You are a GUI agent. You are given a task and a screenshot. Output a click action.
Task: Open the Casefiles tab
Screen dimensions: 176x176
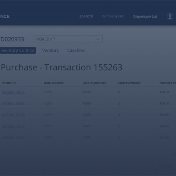[x=76, y=50]
